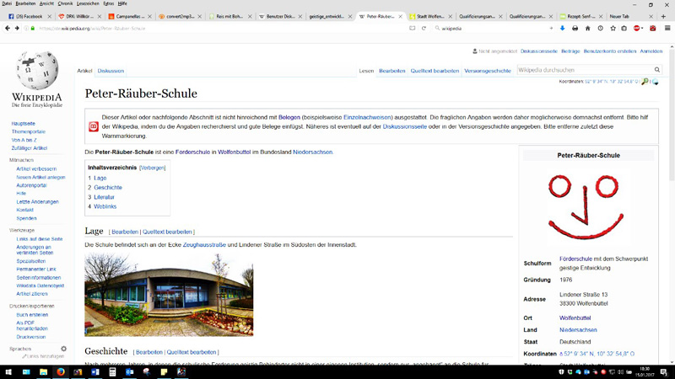Image resolution: width=675 pixels, height=379 pixels.
Task: Click the home icon in the toolbar
Action: 588,28
